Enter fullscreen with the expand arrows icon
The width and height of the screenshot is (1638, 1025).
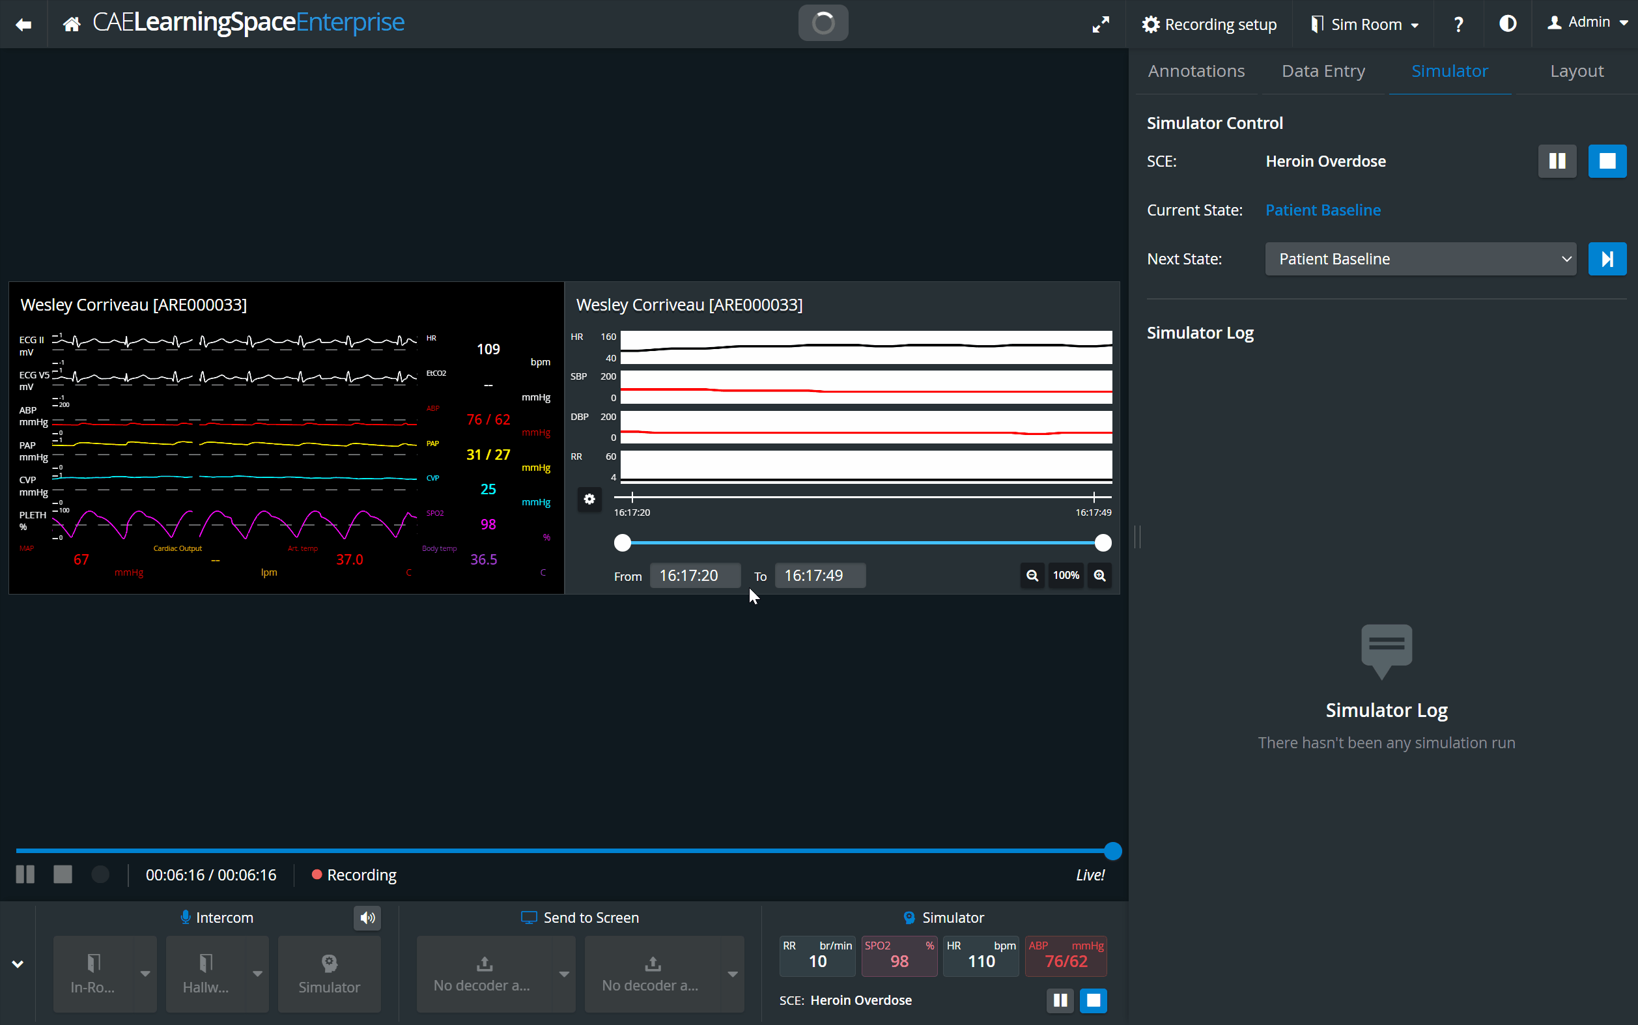coord(1101,24)
